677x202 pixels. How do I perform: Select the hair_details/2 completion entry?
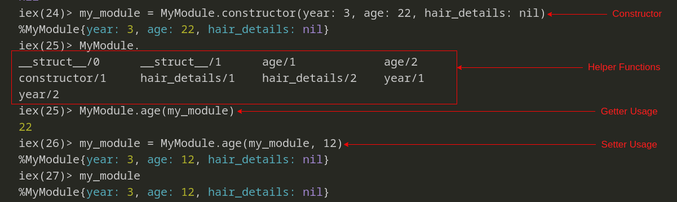pos(309,78)
